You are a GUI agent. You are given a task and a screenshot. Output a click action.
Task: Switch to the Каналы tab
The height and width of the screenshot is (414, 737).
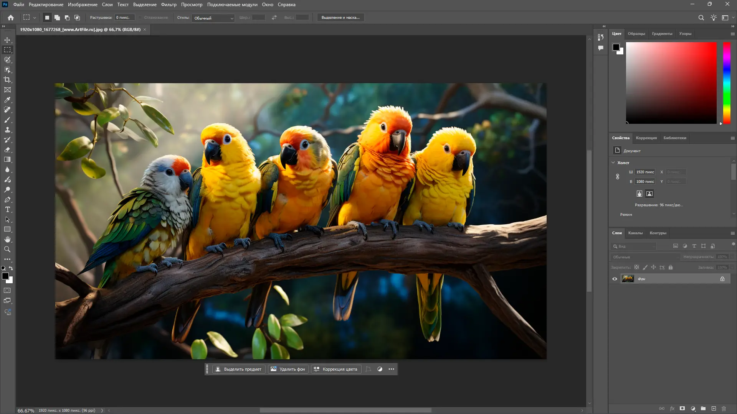click(636, 233)
